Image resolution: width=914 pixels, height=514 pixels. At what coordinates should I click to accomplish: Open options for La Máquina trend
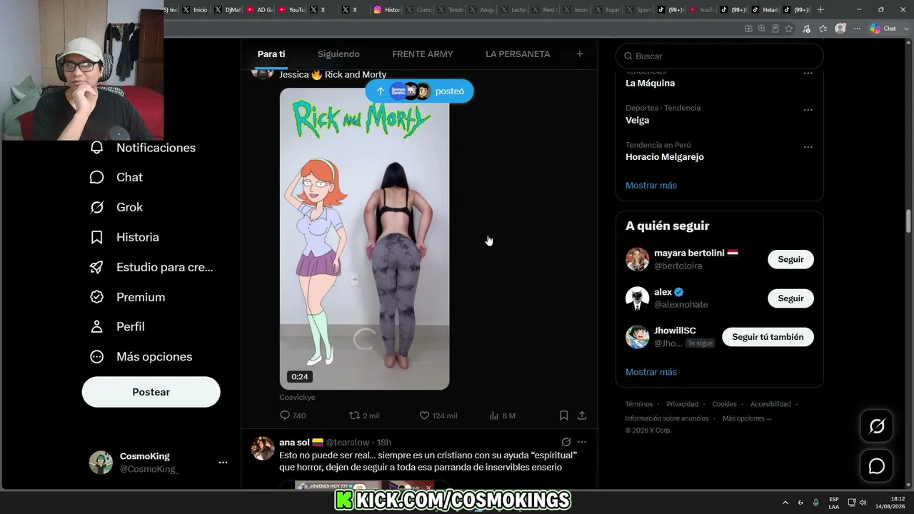pos(808,73)
